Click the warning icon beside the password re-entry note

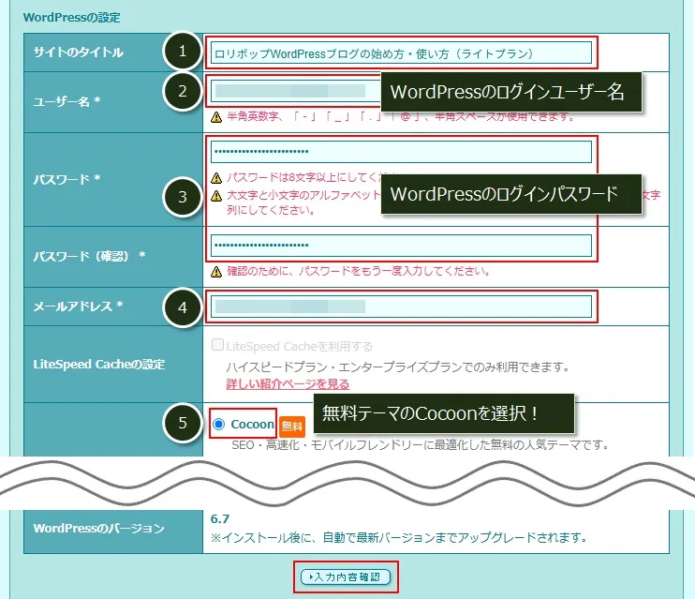(216, 272)
